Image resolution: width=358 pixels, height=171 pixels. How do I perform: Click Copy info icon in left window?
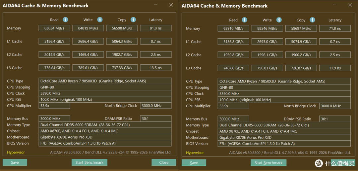[x=133, y=19]
